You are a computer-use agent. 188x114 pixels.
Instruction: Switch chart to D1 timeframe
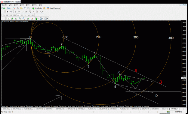click(x=25, y=15)
